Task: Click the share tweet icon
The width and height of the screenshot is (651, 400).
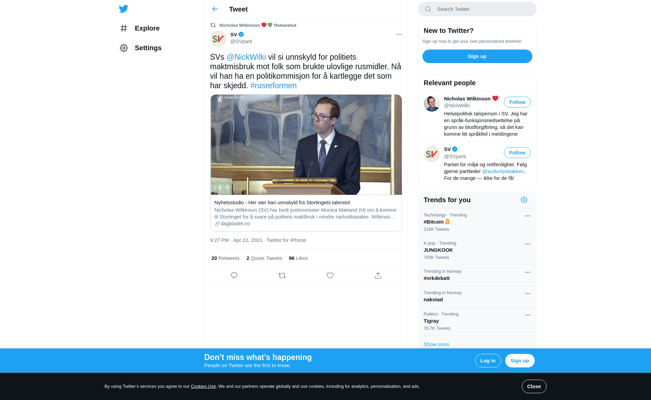Action: (x=378, y=275)
